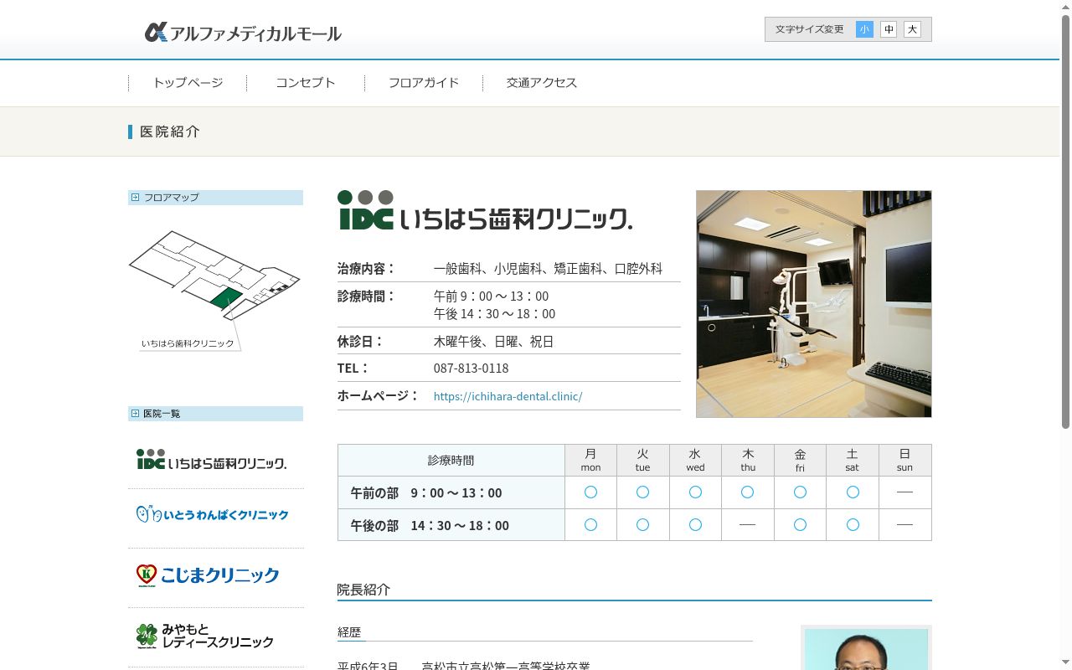Viewport: 1072px width, 670px height.
Task: Click the 治療内容 list of specialties
Action: point(548,269)
